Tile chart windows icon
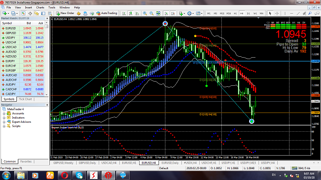Viewport: 321px width, 180px height. pos(158,13)
